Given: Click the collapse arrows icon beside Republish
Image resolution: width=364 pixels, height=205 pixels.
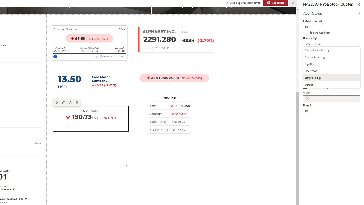Looking at the screenshot, I should tap(293, 3).
